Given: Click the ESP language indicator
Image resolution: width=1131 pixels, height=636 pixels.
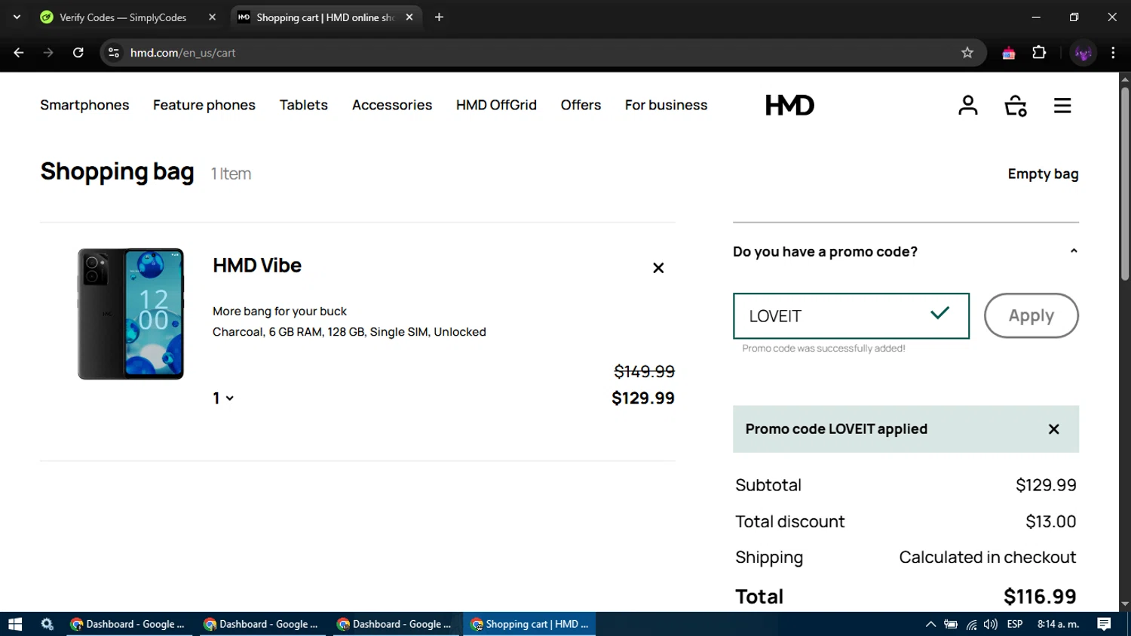Looking at the screenshot, I should (1015, 624).
